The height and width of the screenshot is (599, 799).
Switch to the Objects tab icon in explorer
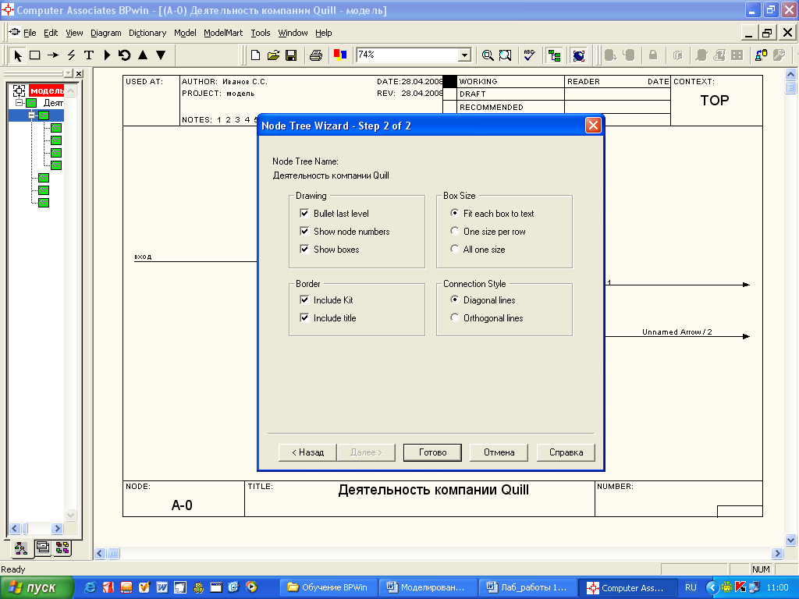(x=62, y=548)
